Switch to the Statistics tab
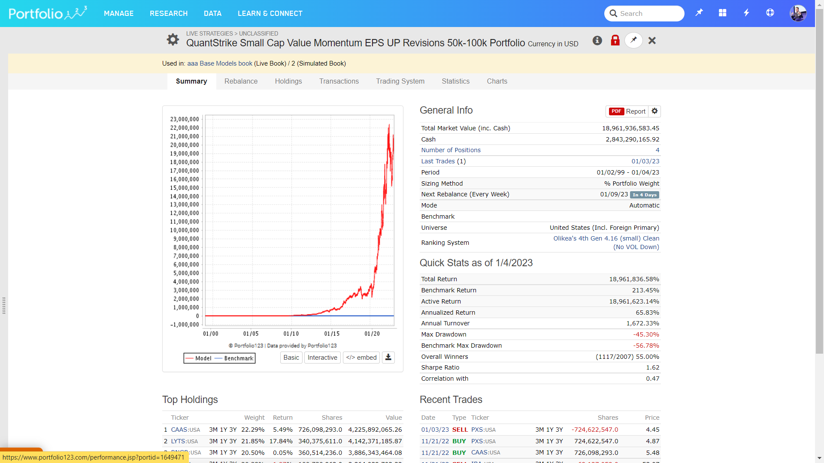This screenshot has width=824, height=463. click(455, 81)
